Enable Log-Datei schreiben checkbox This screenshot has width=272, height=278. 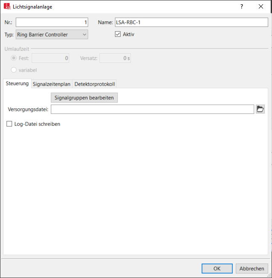(x=9, y=124)
